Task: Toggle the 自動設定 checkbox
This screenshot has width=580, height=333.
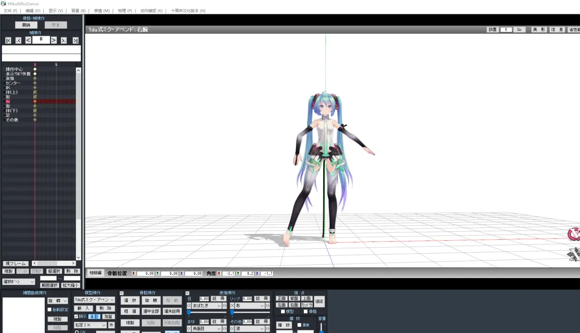Action: 50,309
